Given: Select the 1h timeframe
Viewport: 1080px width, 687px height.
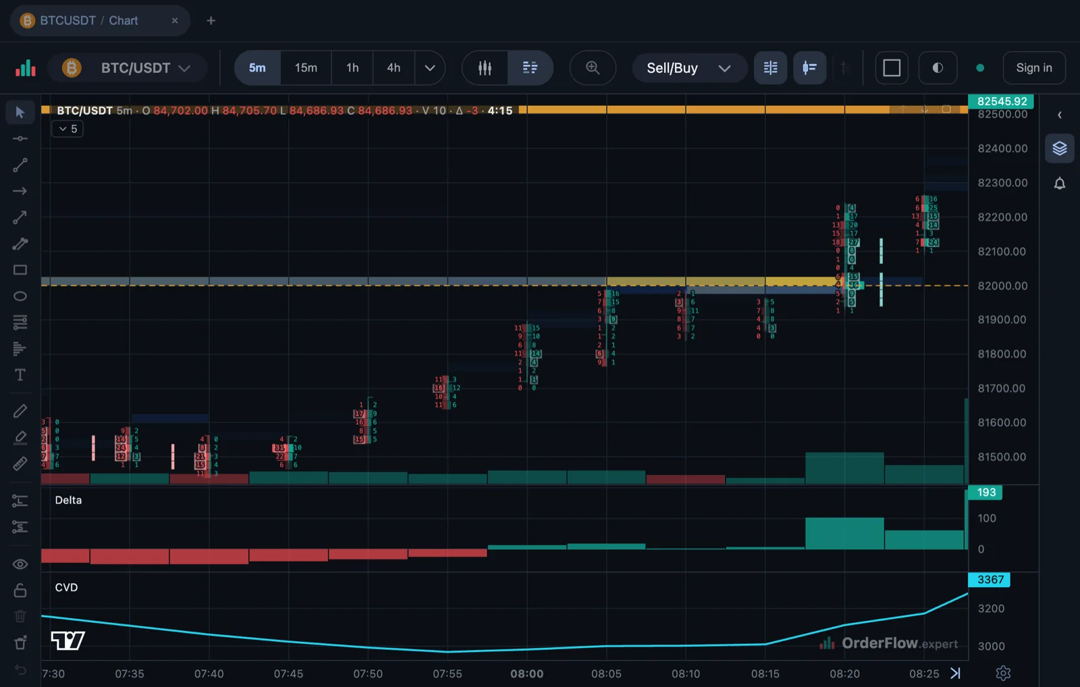Looking at the screenshot, I should pyautogui.click(x=352, y=67).
